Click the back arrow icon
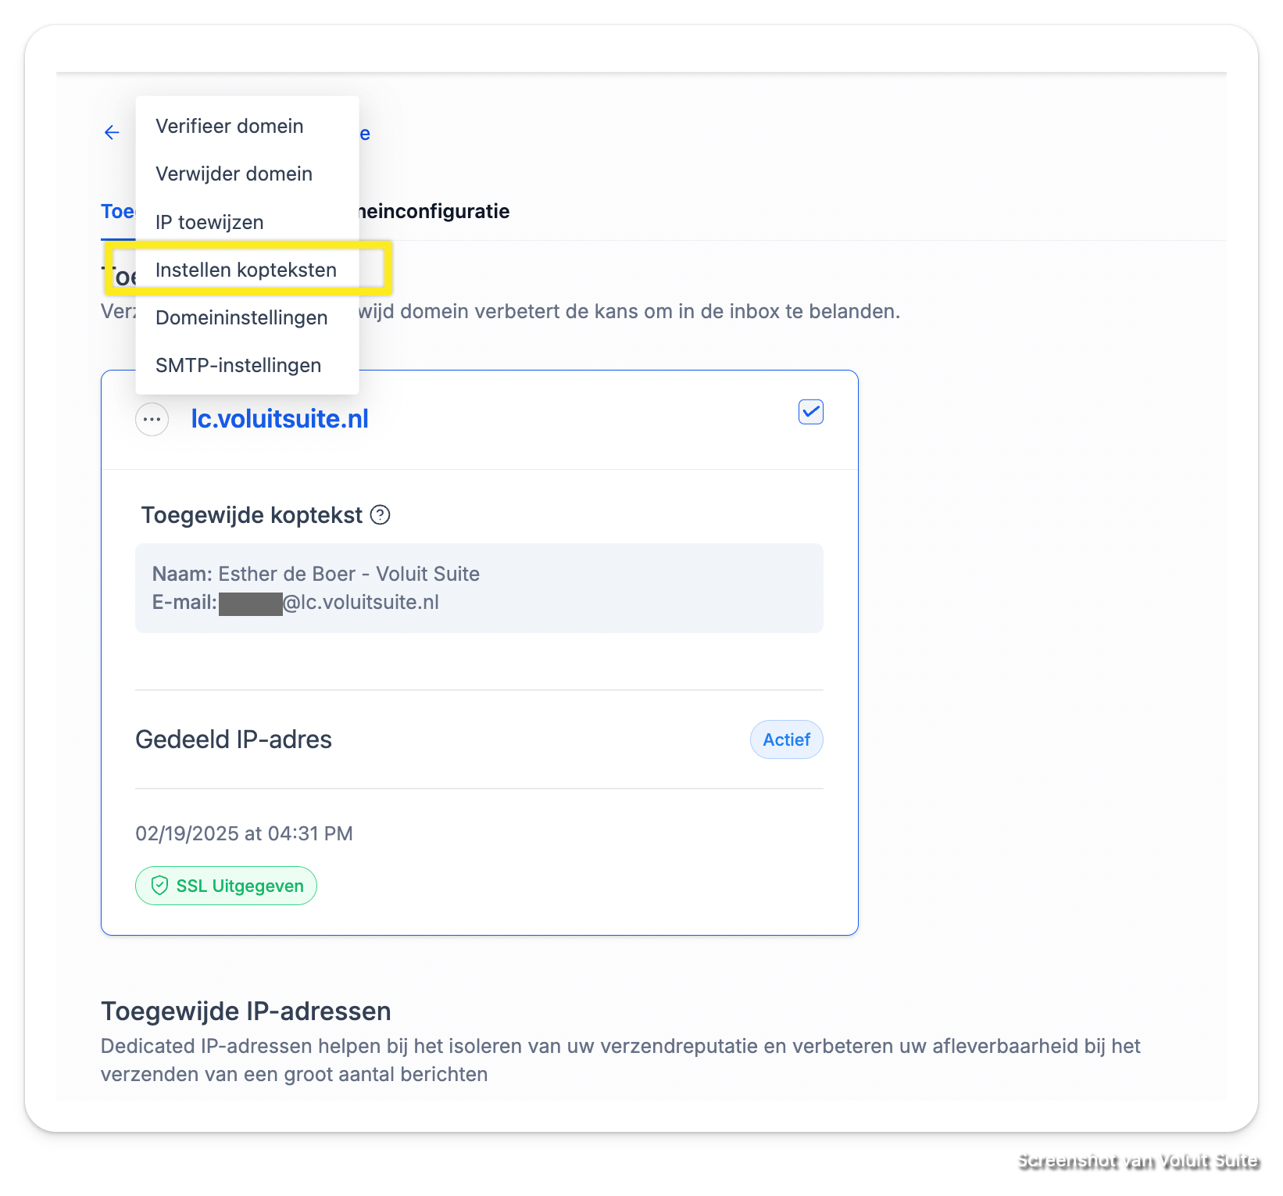Viewport: 1283px width, 1196px height. 112,132
